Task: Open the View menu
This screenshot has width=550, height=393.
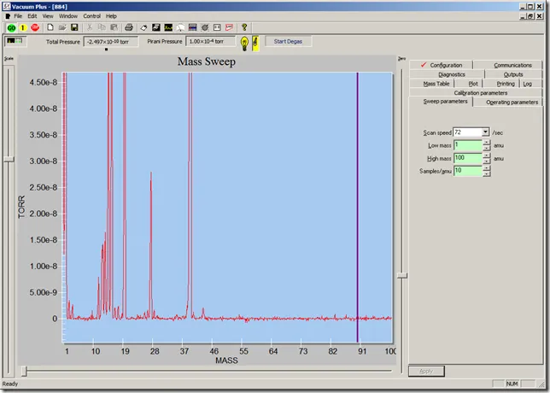Action: (x=48, y=16)
